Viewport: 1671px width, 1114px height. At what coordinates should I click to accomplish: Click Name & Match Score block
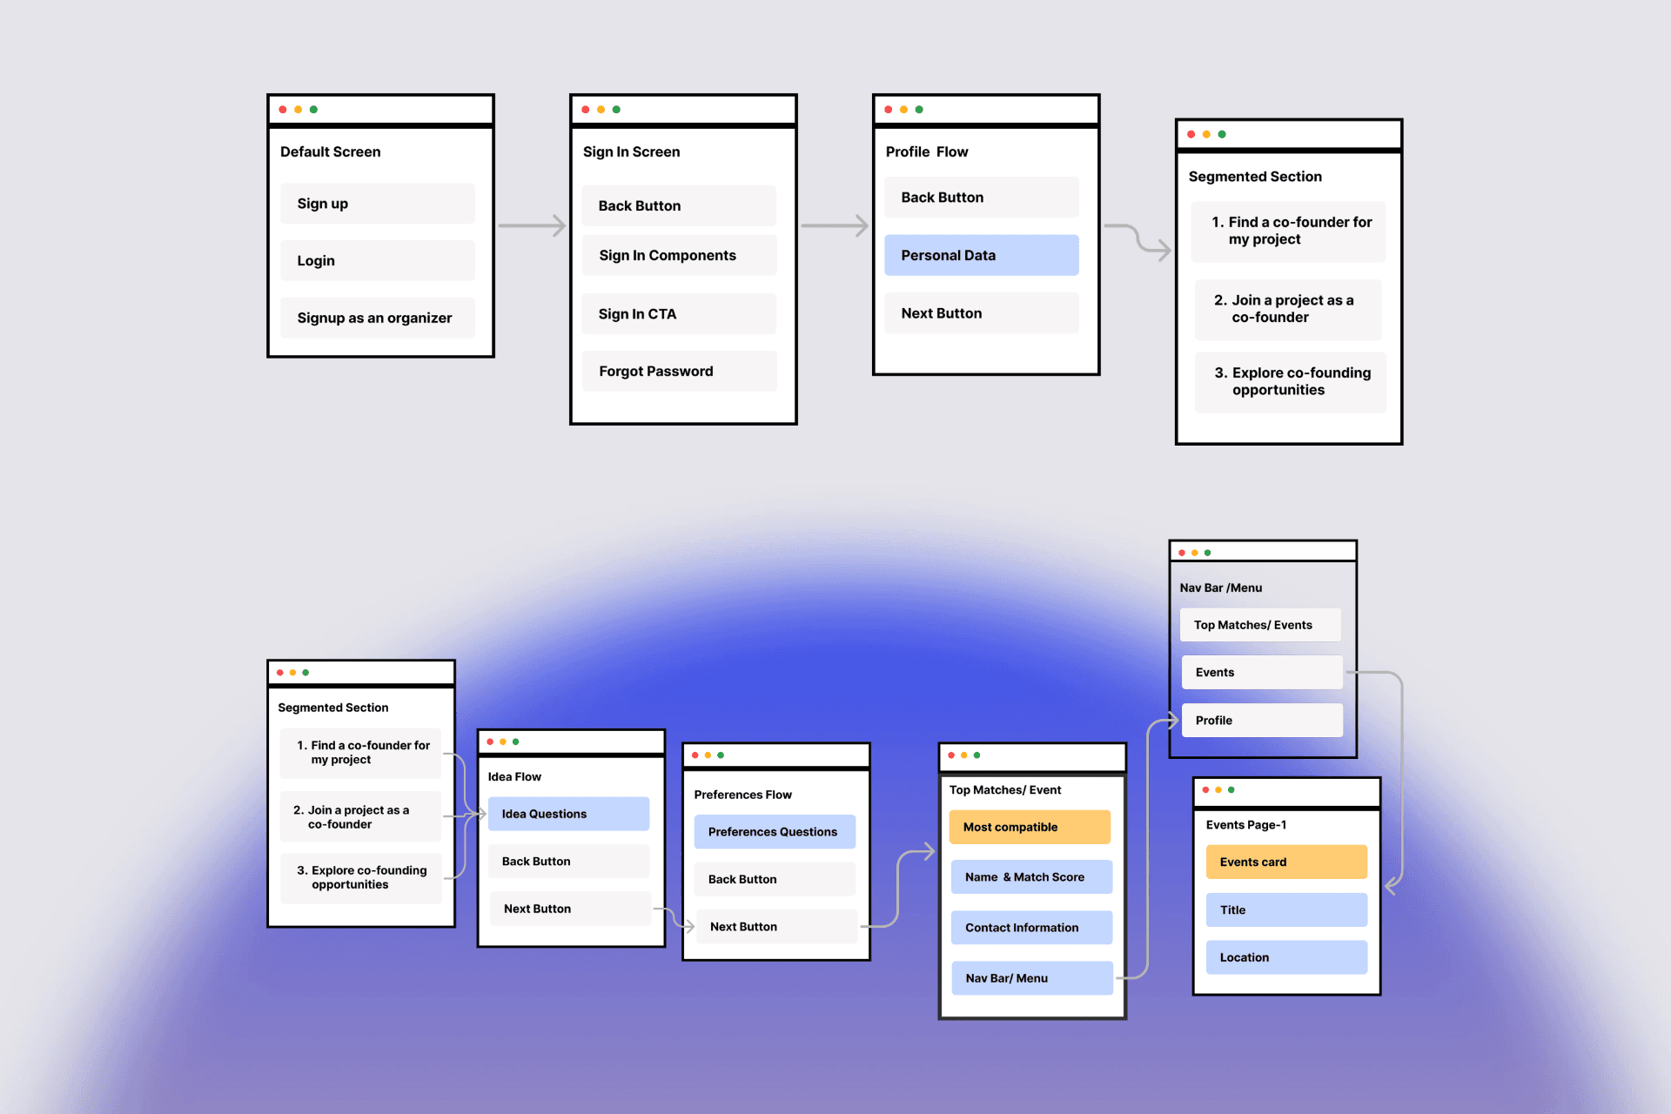1031,877
